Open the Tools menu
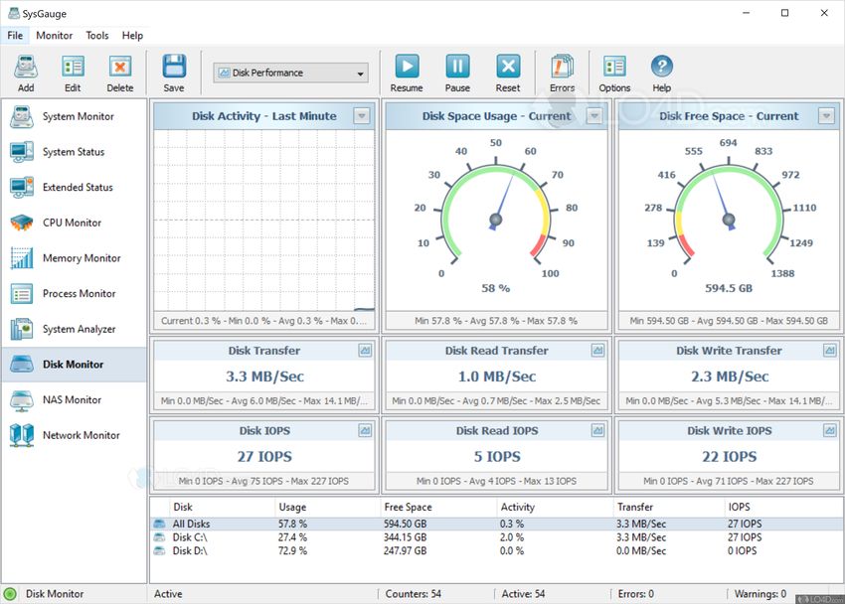Viewport: 845px width, 604px height. (x=96, y=35)
